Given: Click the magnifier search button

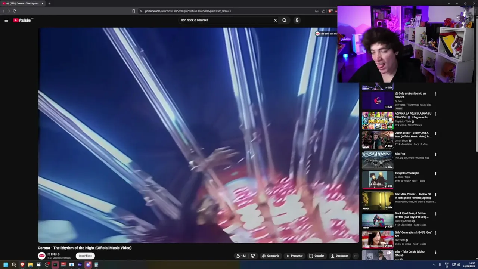Looking at the screenshot, I should pos(285,20).
